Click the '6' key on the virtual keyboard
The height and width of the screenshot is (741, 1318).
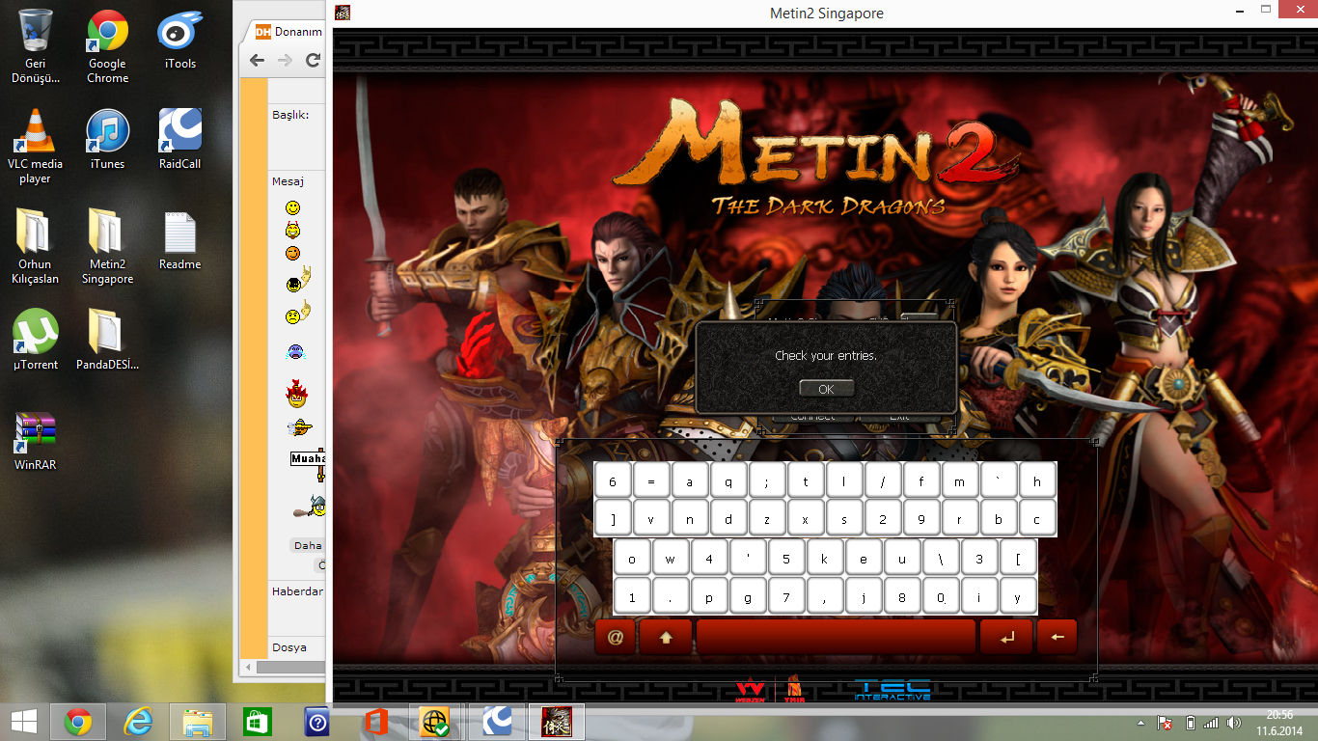pyautogui.click(x=613, y=480)
